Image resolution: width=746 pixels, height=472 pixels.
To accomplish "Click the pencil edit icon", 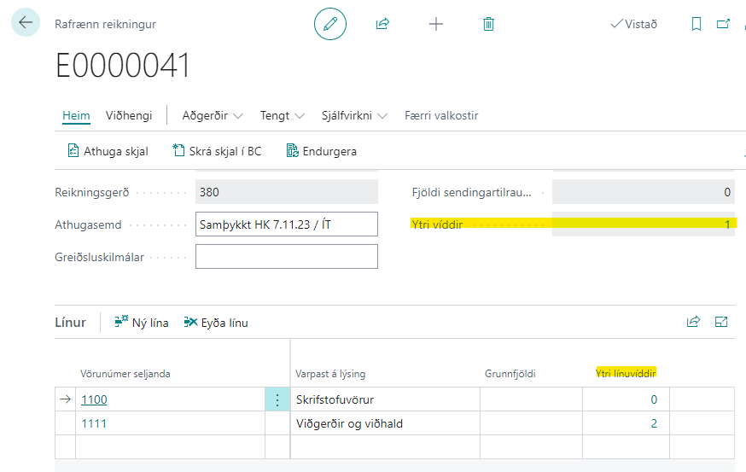I will coord(330,24).
